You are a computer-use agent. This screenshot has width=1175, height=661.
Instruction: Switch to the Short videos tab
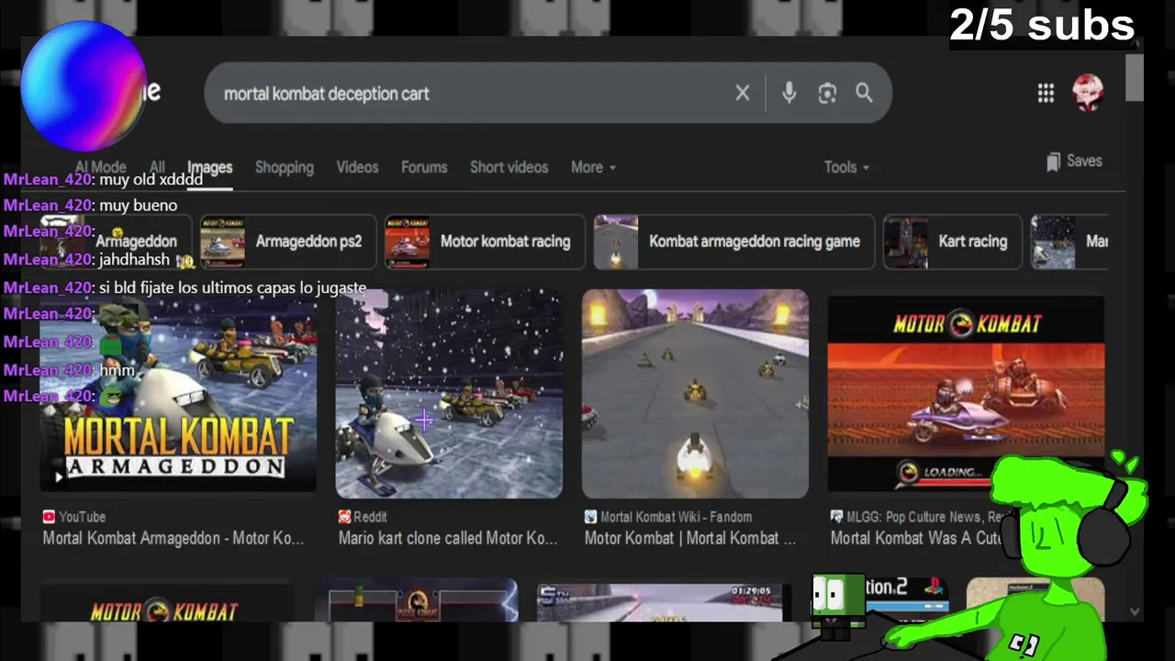coord(509,167)
